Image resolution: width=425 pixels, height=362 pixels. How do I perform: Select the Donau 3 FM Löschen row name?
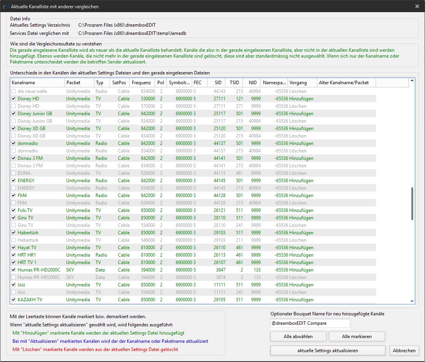[30, 166]
